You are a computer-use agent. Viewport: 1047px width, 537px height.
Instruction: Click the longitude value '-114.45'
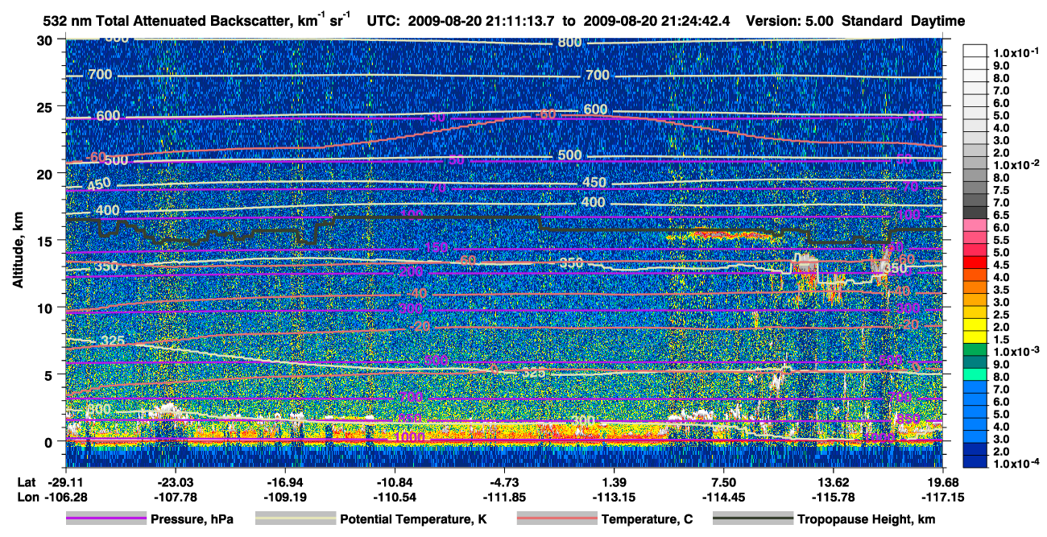724,497
